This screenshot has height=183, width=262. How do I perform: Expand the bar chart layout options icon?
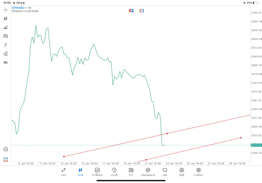click(x=6, y=27)
